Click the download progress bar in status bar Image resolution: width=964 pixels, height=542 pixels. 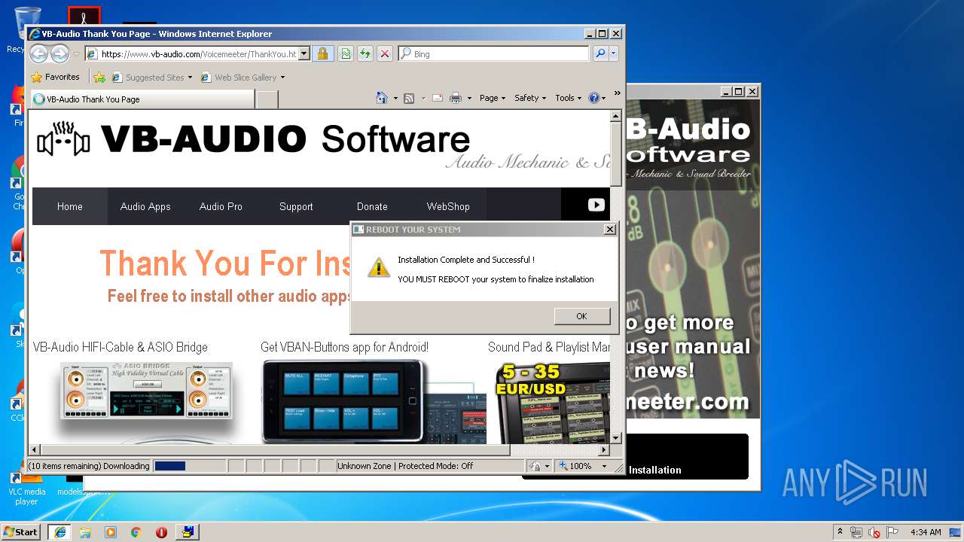pos(189,466)
